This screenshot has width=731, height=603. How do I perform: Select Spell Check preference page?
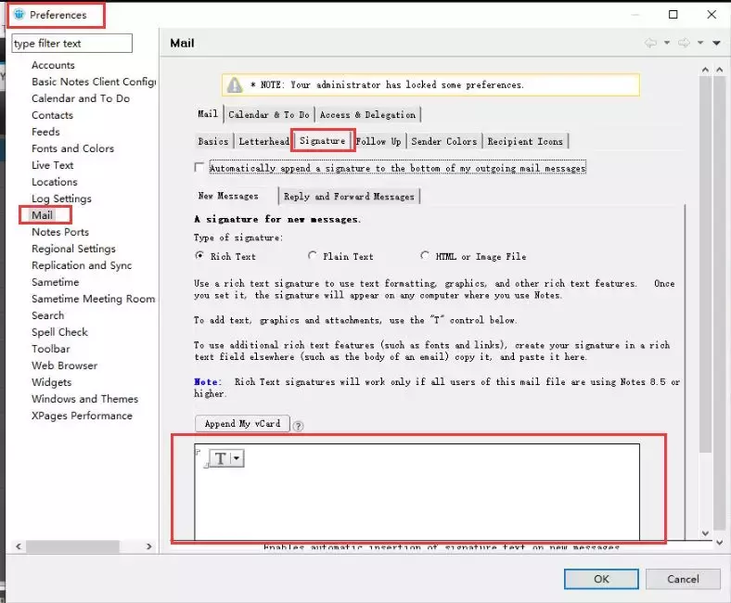(59, 332)
